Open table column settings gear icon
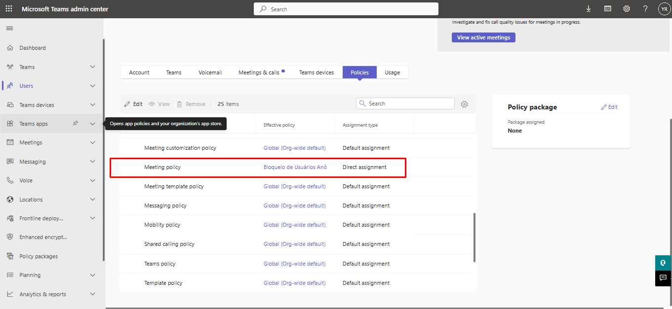 click(464, 104)
